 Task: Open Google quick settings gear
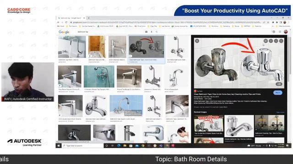(x=274, y=32)
